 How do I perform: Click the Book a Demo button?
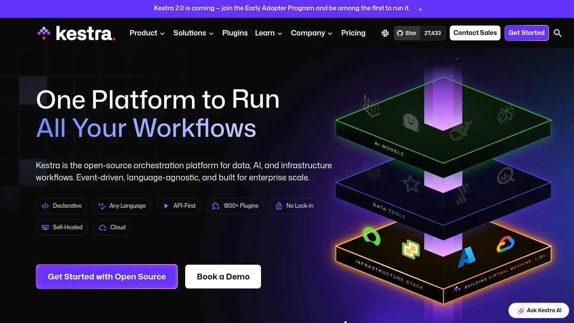(223, 277)
